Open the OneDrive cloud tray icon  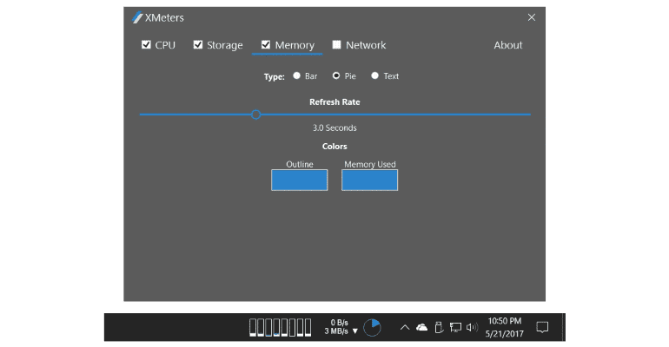point(421,327)
